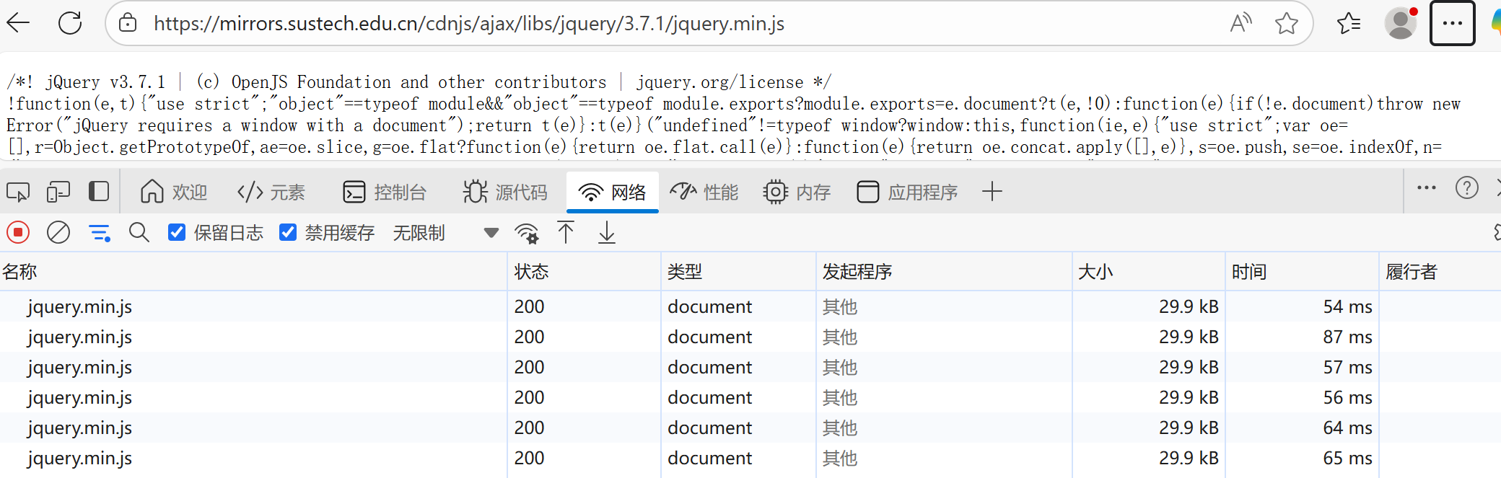Click the export HAR download arrow
The height and width of the screenshot is (478, 1501).
coord(607,232)
